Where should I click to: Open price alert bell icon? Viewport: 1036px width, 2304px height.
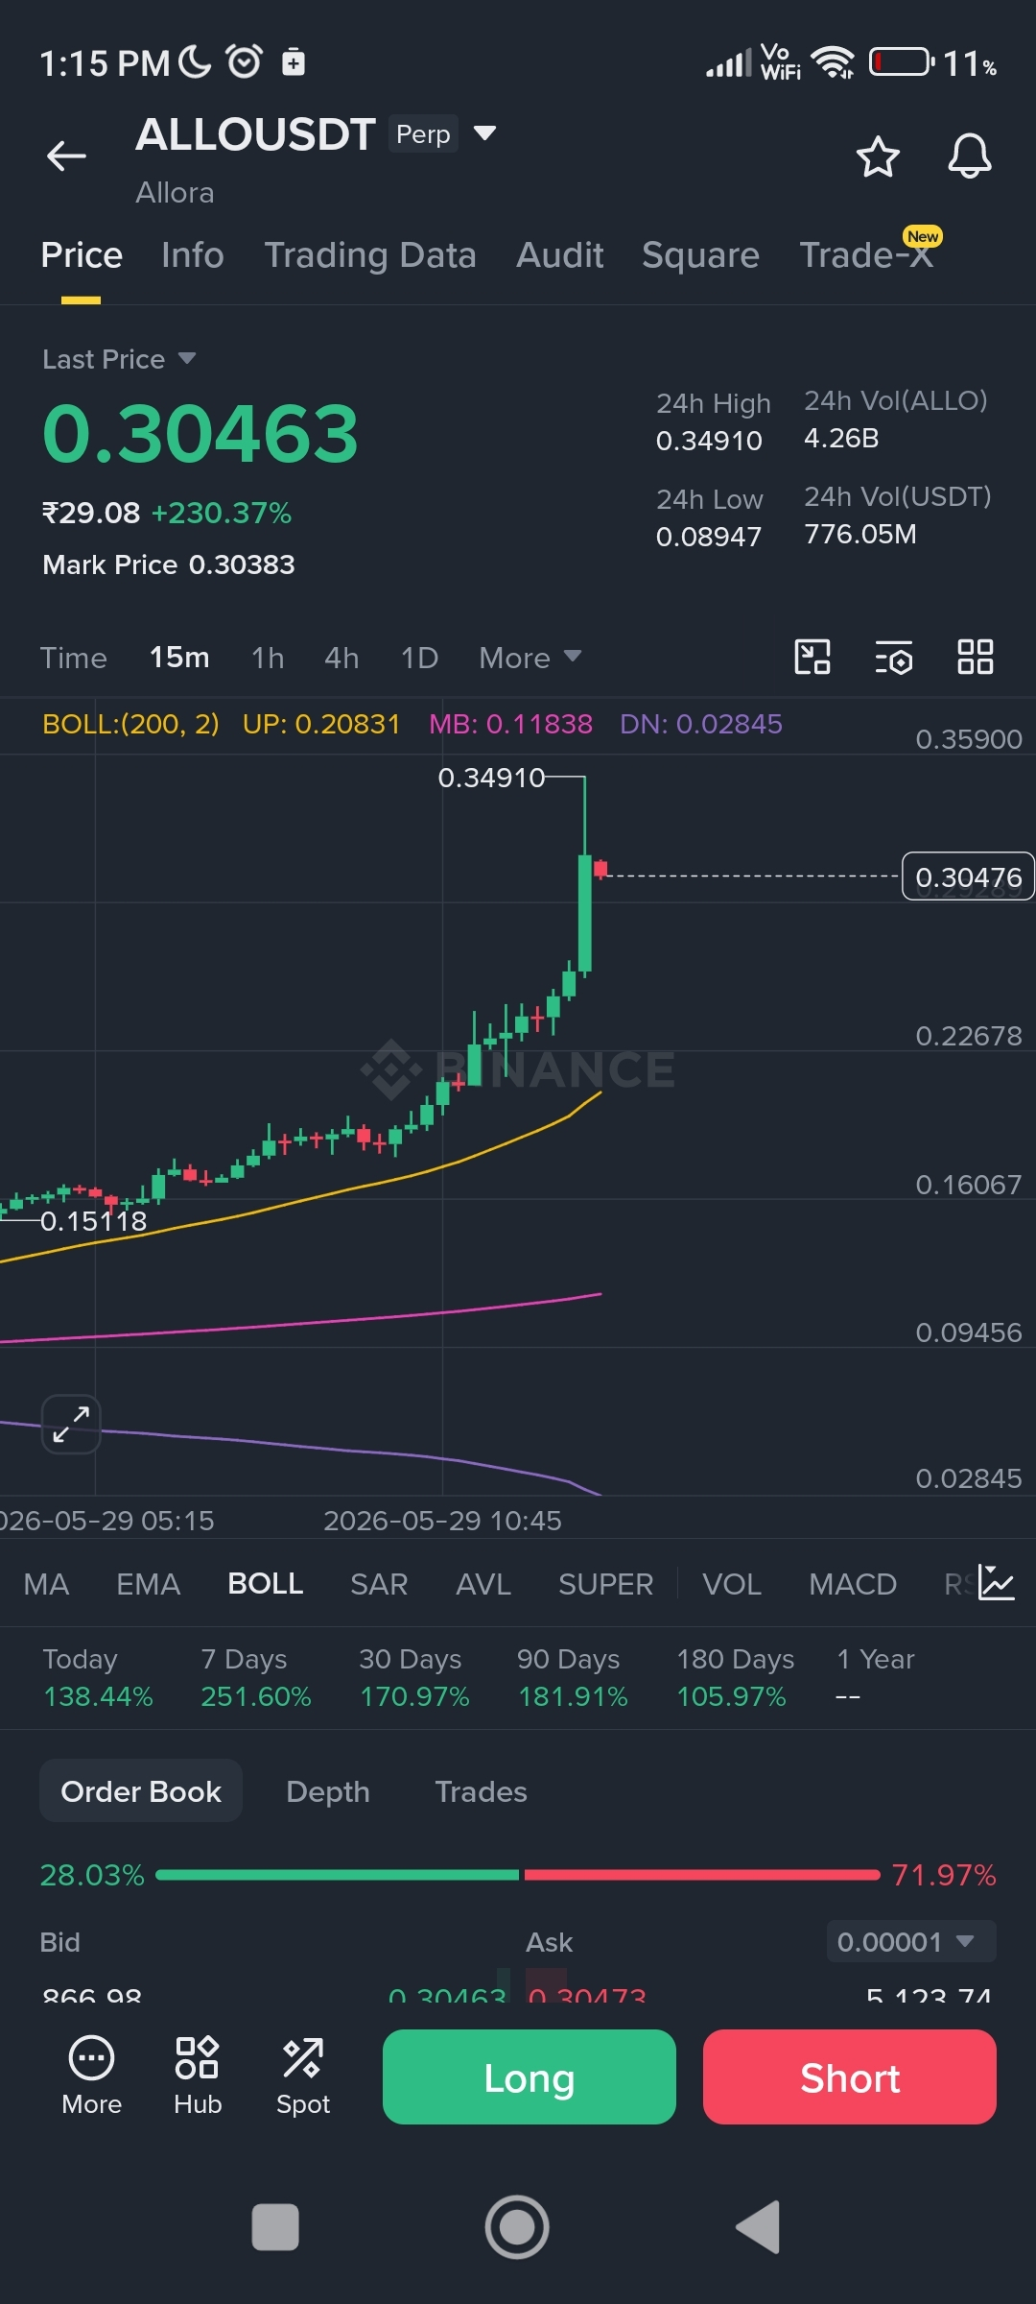pyautogui.click(x=970, y=156)
